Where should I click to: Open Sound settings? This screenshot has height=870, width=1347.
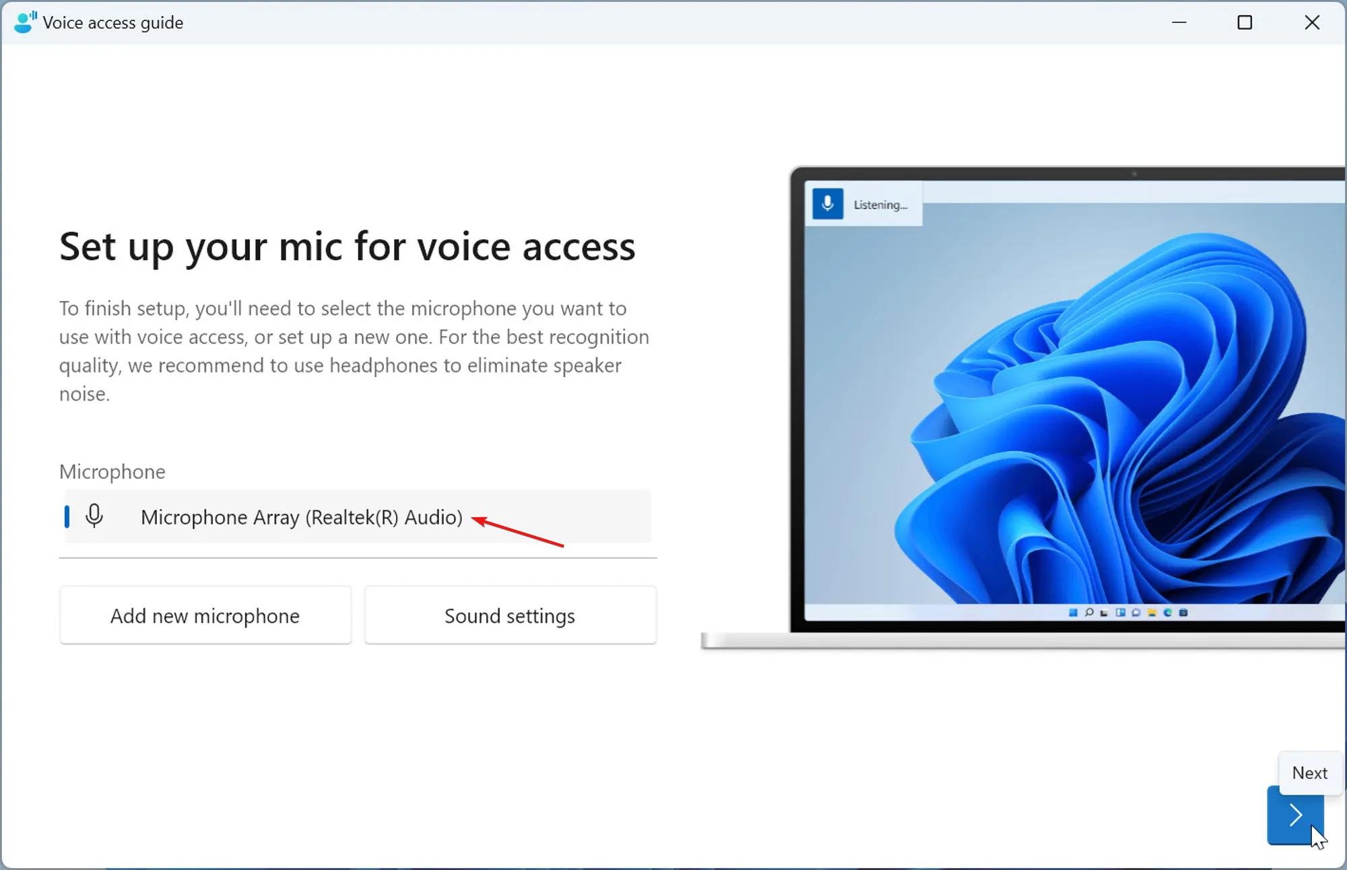(510, 615)
